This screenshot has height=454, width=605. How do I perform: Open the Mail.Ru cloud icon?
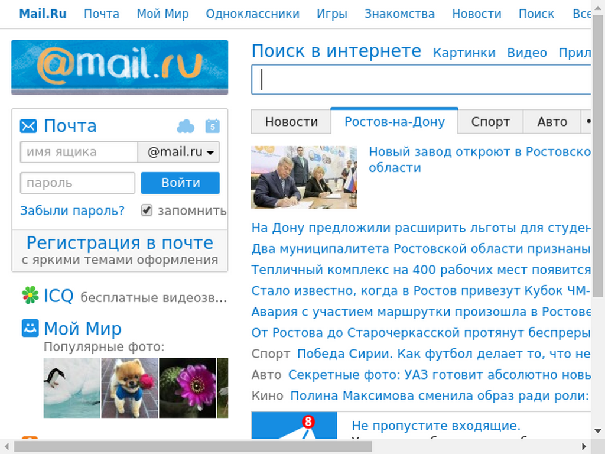tap(186, 127)
